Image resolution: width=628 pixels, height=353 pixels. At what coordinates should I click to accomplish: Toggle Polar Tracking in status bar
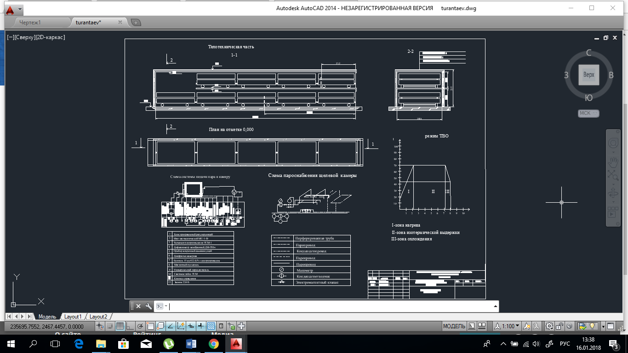[x=140, y=326]
